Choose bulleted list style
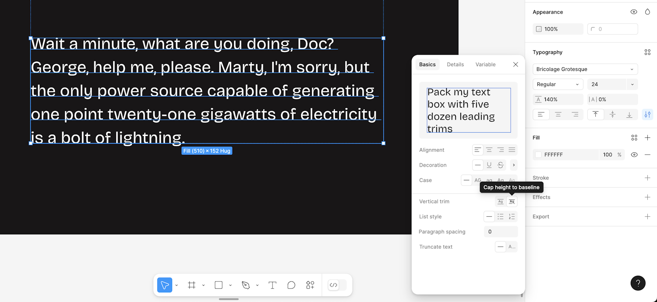The height and width of the screenshot is (302, 657). click(500, 217)
